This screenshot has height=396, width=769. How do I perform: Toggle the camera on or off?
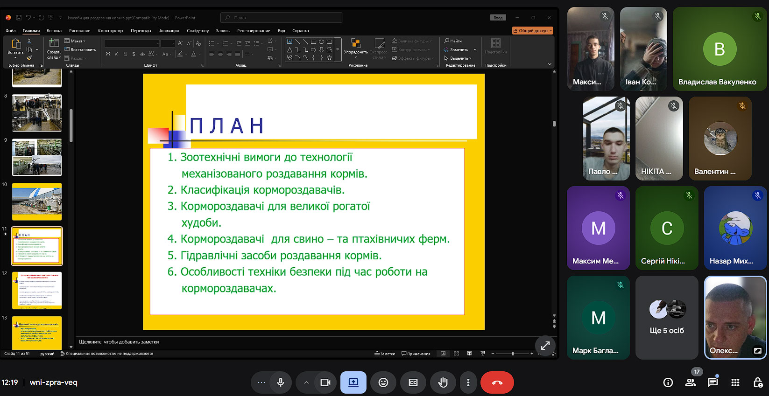325,382
